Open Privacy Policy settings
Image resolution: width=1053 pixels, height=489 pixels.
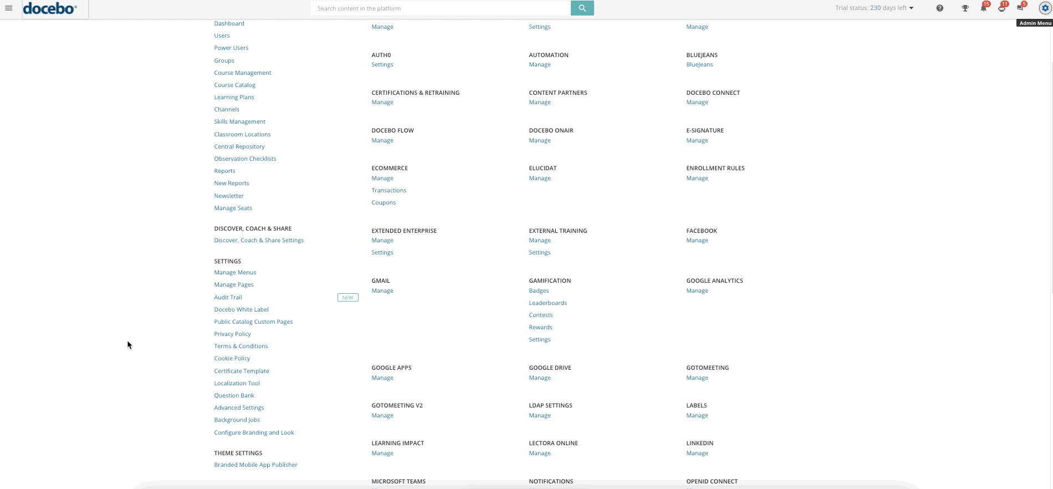[x=232, y=334]
